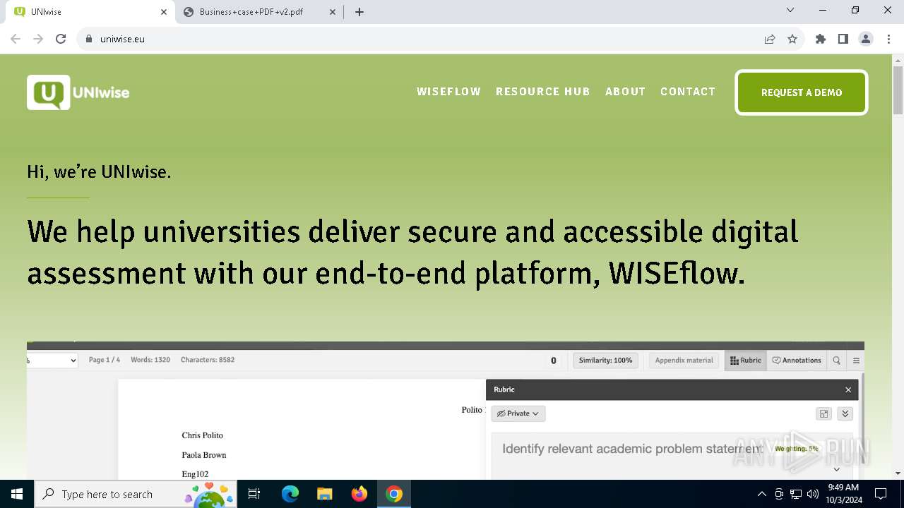Click the rubric collapse-all double chevron
Image resolution: width=904 pixels, height=508 pixels.
[845, 414]
